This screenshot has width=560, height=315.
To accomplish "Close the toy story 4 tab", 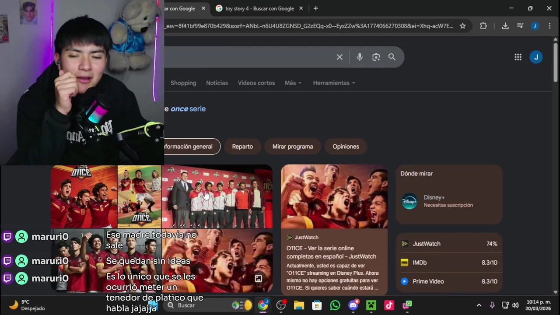I will pos(301,8).
